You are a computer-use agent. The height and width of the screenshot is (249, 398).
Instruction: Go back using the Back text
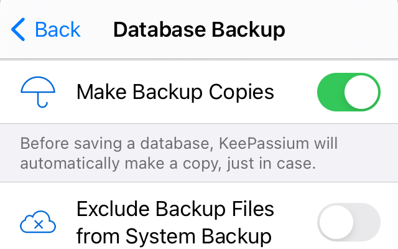[x=58, y=30]
